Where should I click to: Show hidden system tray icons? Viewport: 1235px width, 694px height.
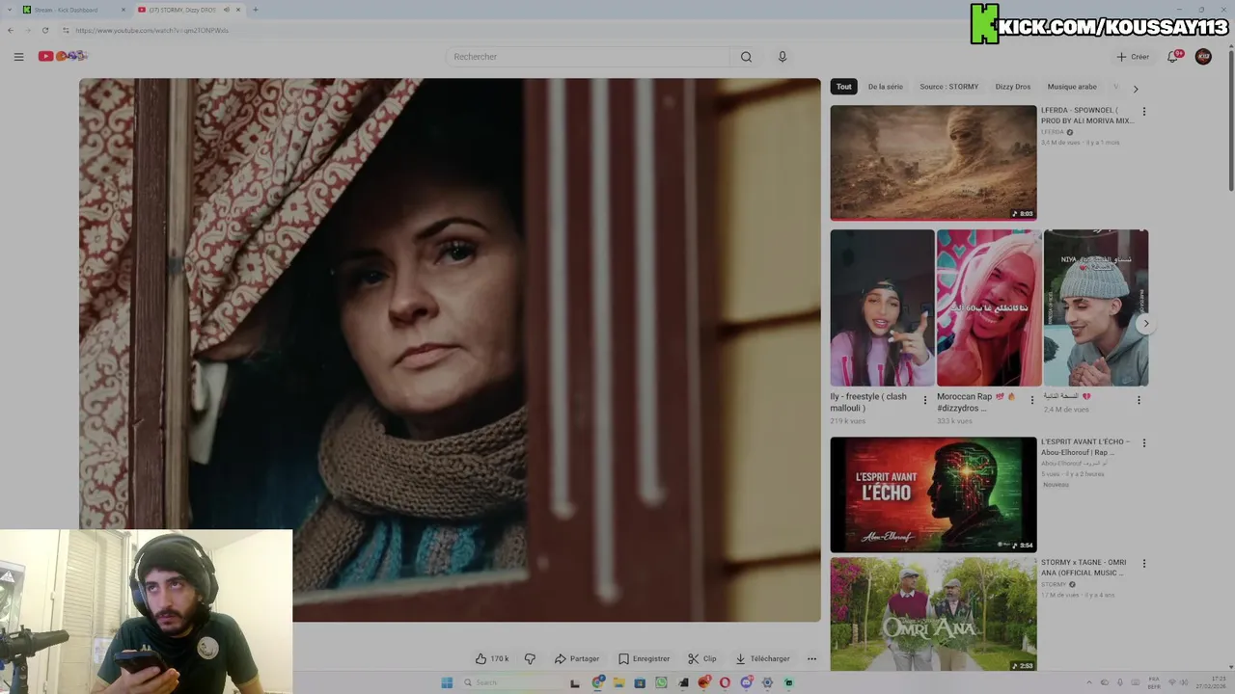(x=1090, y=682)
